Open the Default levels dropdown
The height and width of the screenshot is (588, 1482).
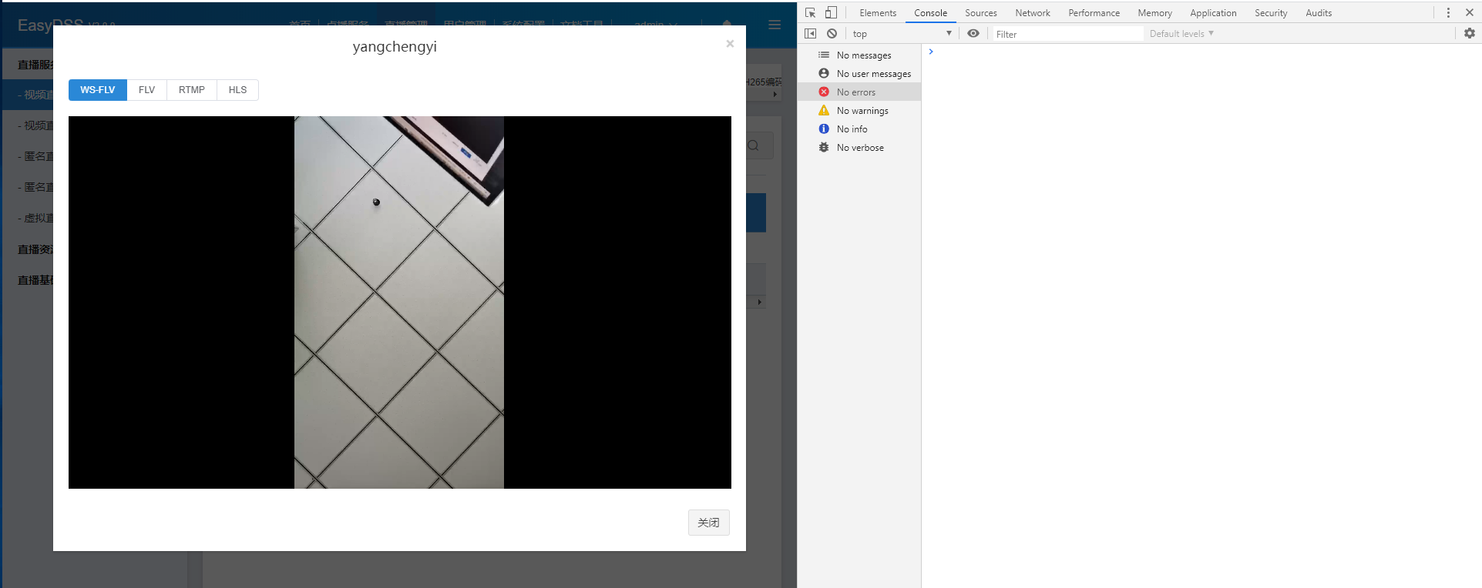[1181, 34]
